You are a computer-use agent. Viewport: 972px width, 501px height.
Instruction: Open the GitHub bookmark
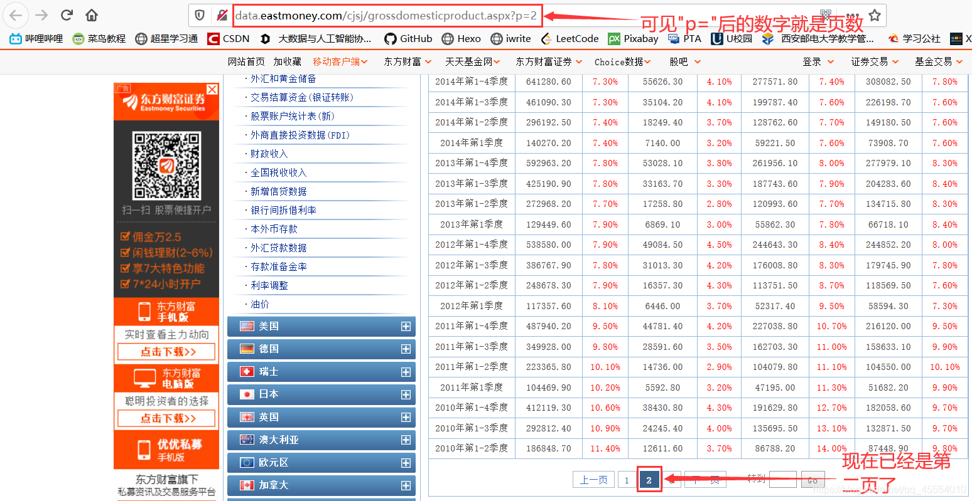point(408,38)
